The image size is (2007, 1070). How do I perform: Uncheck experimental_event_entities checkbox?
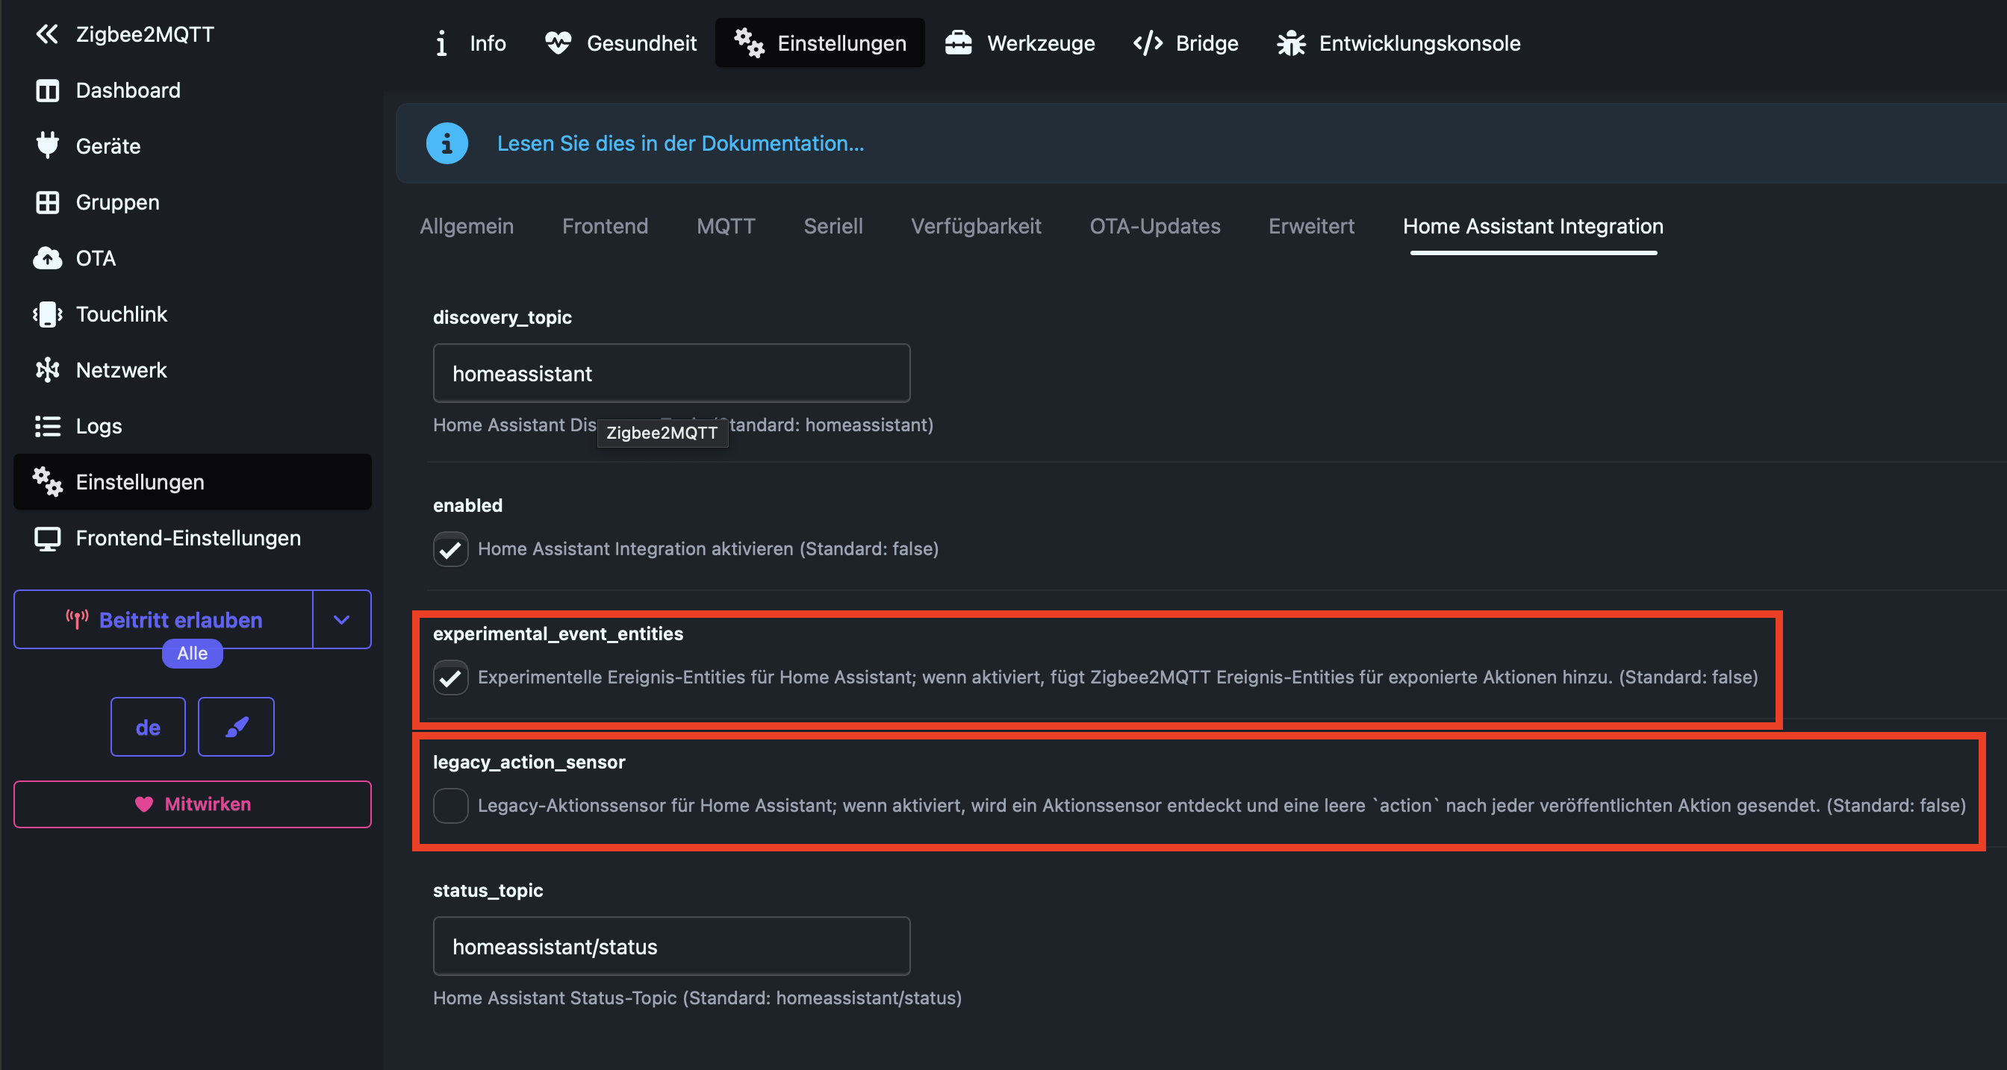[x=450, y=678]
